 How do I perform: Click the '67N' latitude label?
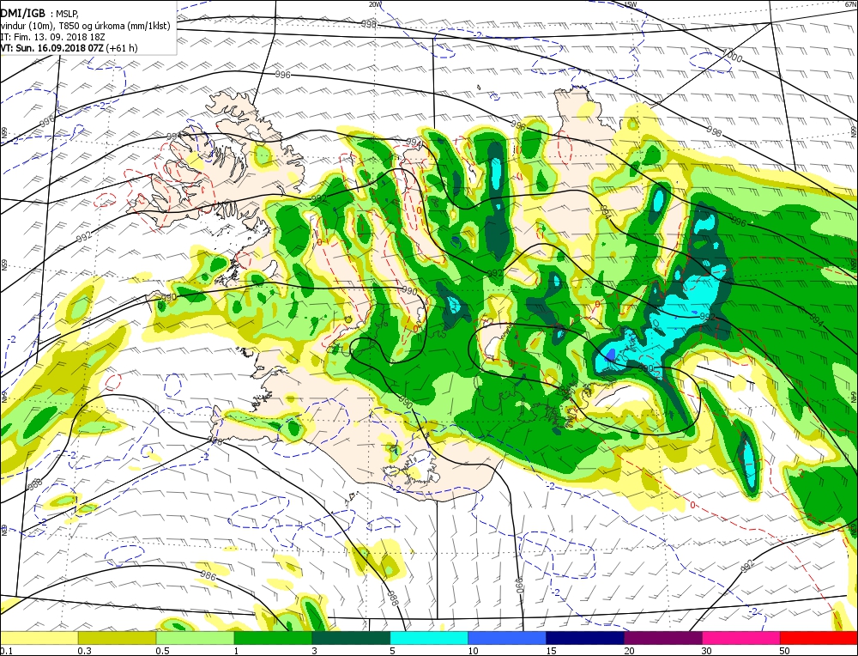[852, 3]
